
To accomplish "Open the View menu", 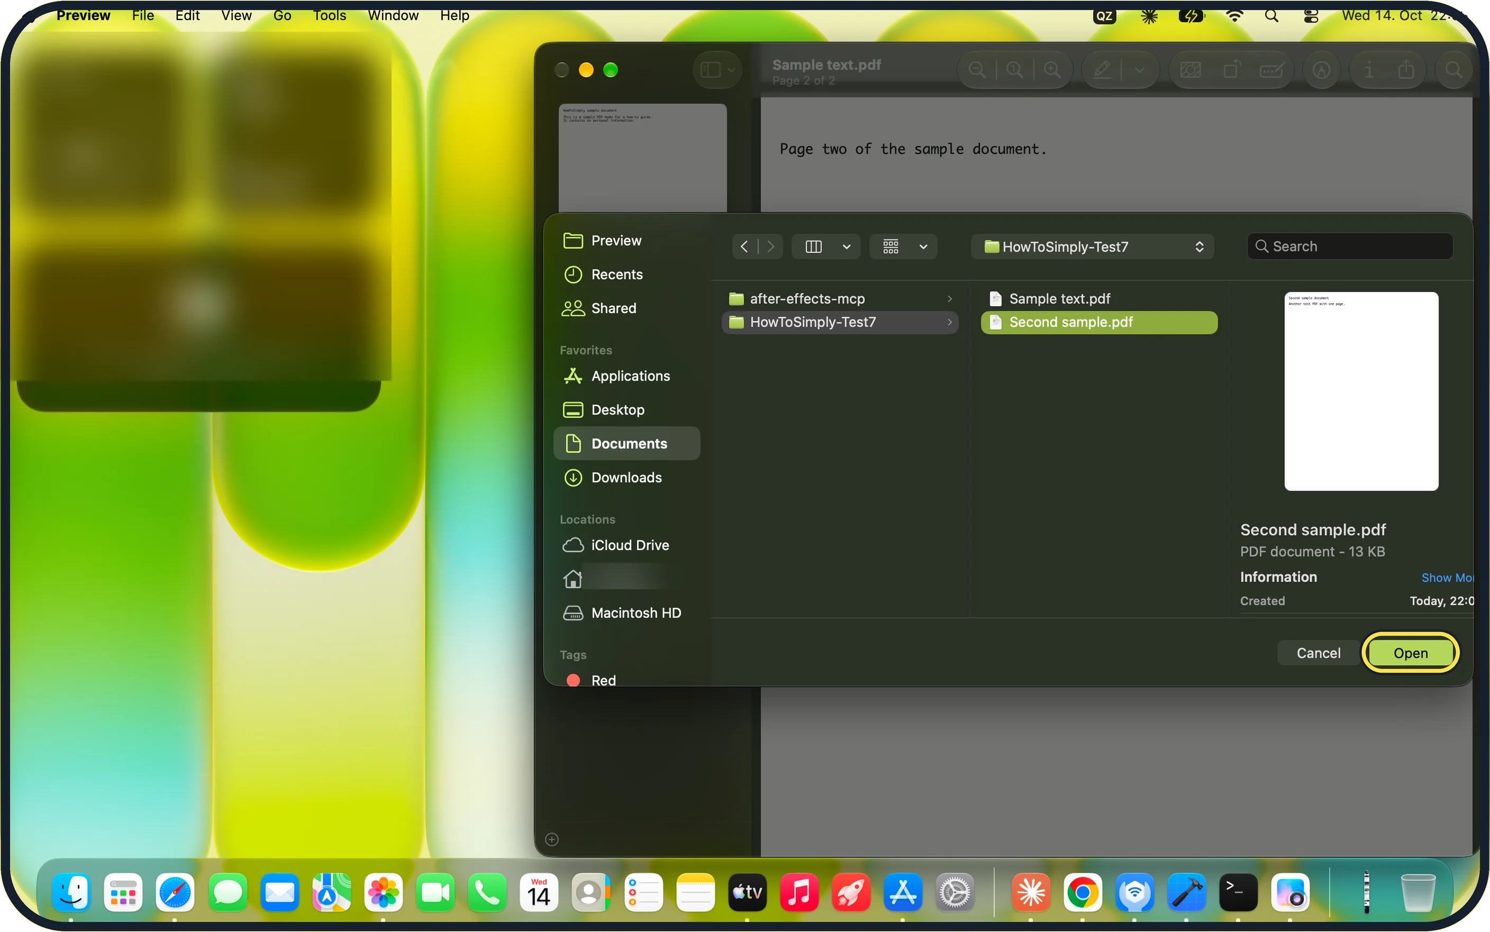I will [x=236, y=15].
